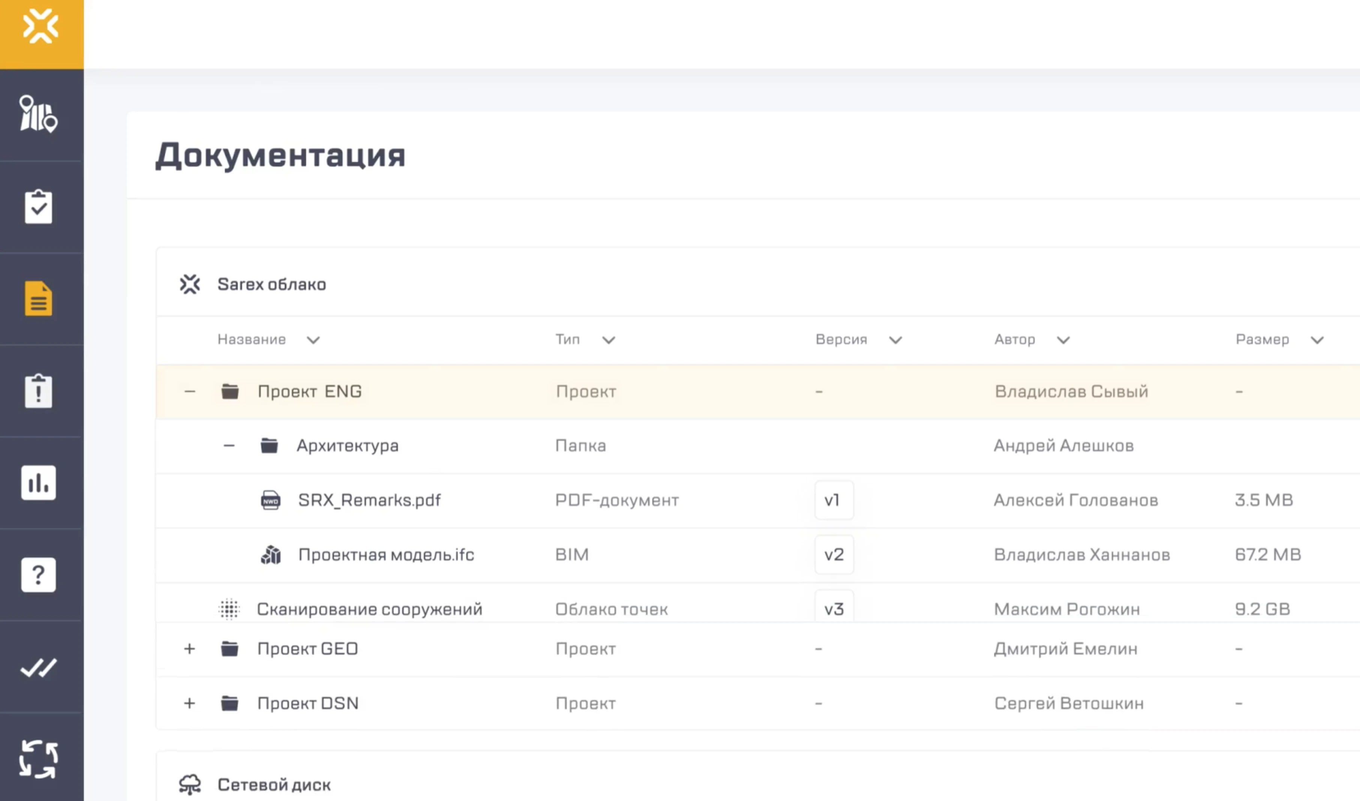Open the clipboard exclamation issues icon
Viewport: 1360px width, 801px height.
coord(38,390)
